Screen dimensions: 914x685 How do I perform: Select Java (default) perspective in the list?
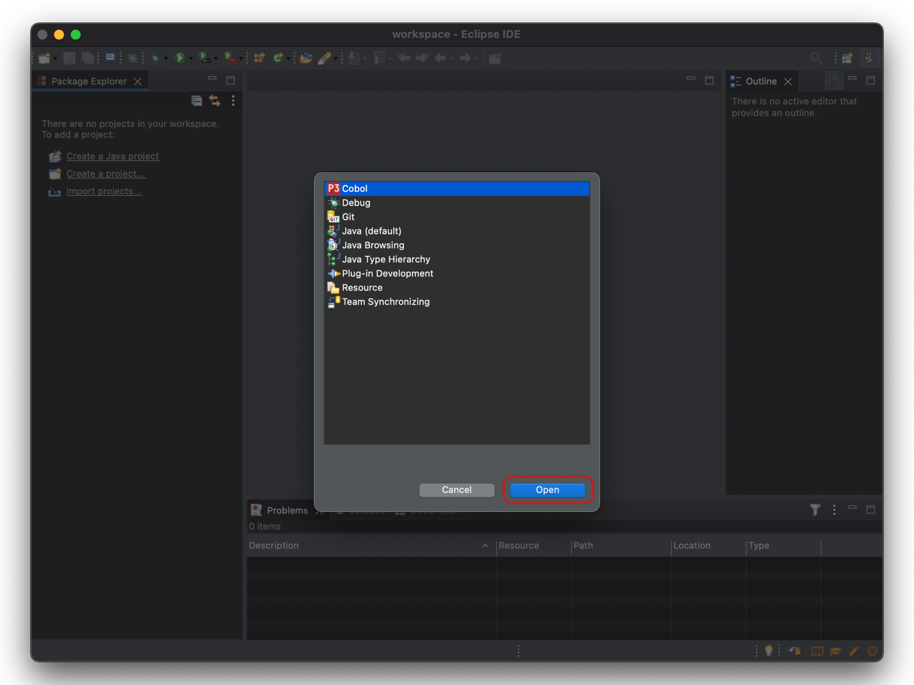tap(456, 231)
